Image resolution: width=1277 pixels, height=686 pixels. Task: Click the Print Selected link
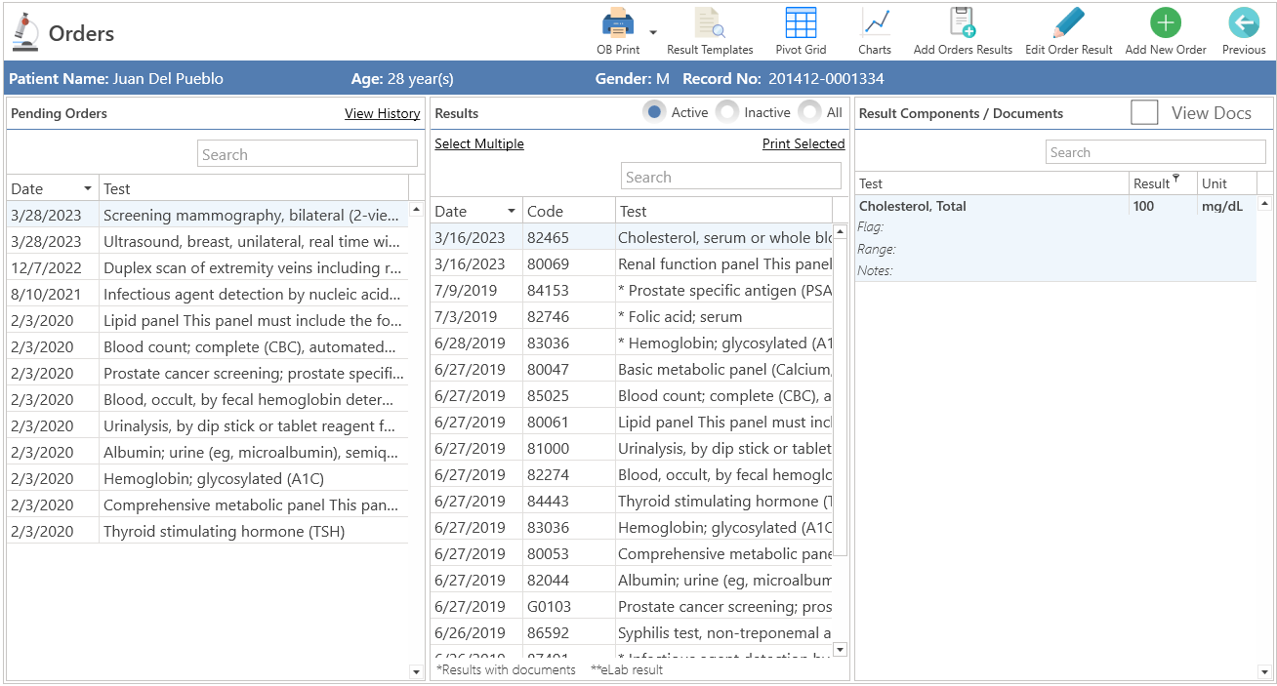click(x=803, y=143)
